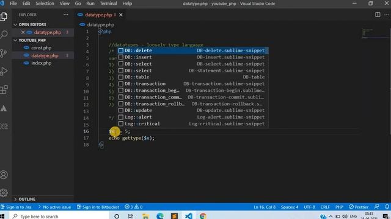This screenshot has height=219, width=391.
Task: Select the Log::critical snippet suggestion
Action: 193,123
